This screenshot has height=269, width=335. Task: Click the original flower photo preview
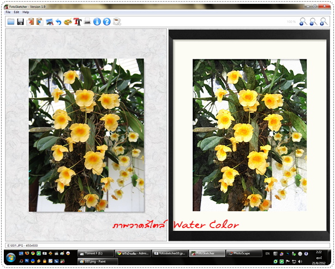click(86, 135)
